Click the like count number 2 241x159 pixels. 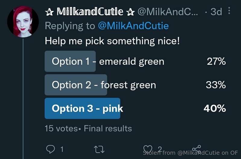(160, 149)
